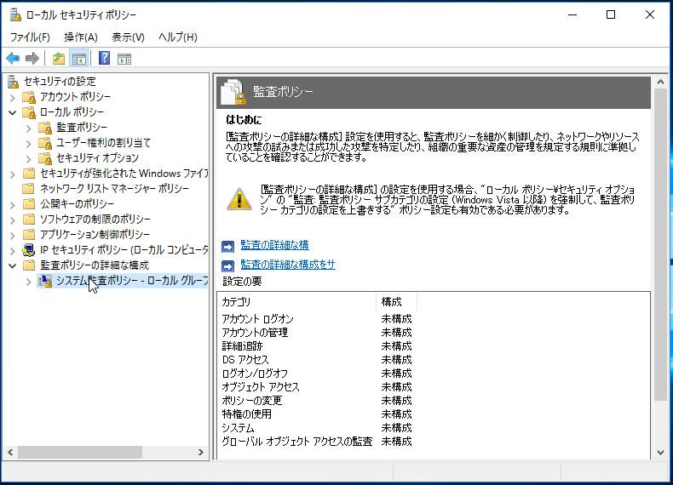This screenshot has width=673, height=485.
Task: Click the カテゴリ column header
Action: pos(297,302)
